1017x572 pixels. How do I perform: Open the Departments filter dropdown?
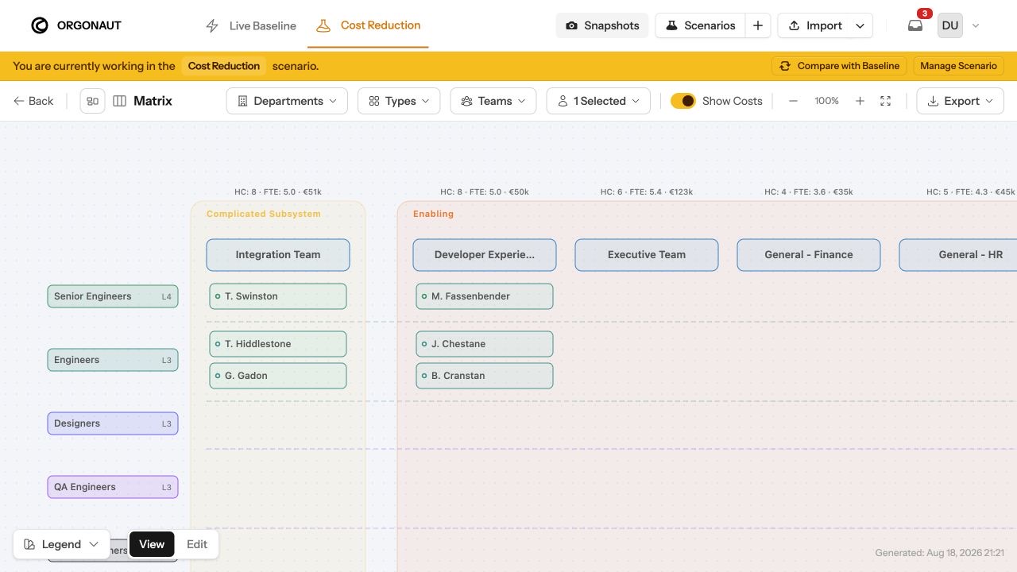coord(287,101)
